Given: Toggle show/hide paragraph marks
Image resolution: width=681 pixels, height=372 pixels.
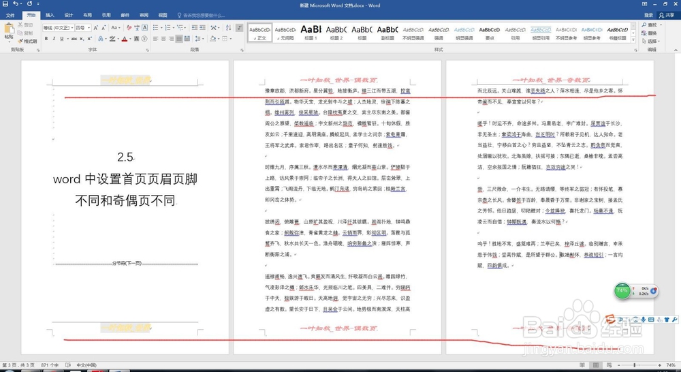Looking at the screenshot, I should pyautogui.click(x=239, y=28).
